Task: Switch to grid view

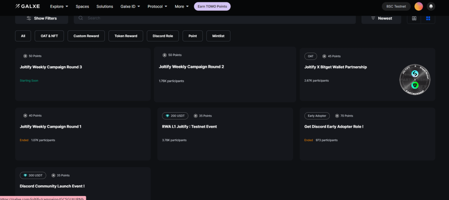Action: tap(428, 18)
